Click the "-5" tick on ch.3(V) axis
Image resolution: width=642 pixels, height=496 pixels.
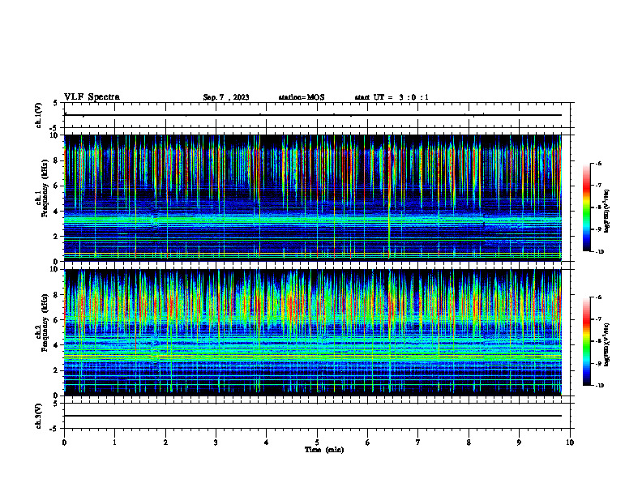54,429
